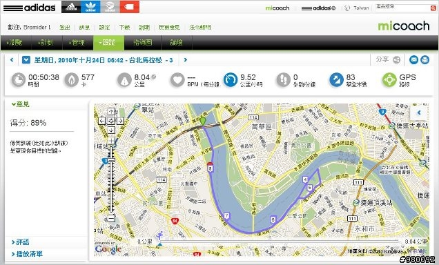439x265 pixels.
Task: Click the 登出 logout link
Action: tap(65, 28)
